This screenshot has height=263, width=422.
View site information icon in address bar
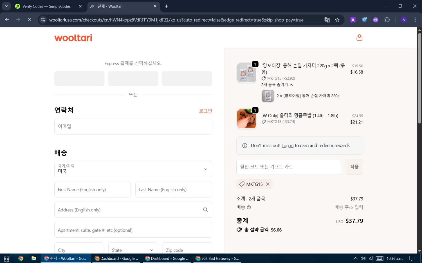pos(43,20)
